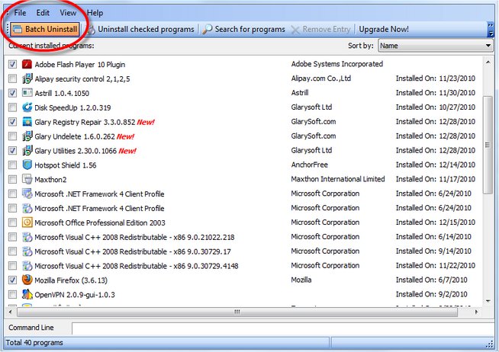
Task: Click the Mozilla Firefox icon
Action: [x=27, y=280]
